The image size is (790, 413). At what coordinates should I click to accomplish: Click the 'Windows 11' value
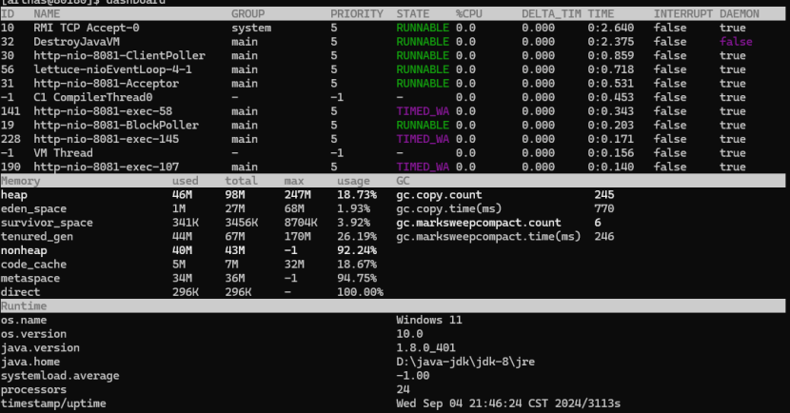pos(429,321)
